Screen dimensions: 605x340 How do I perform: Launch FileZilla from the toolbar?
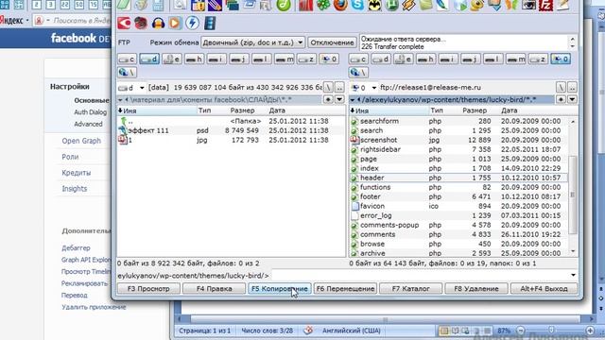click(545, 5)
